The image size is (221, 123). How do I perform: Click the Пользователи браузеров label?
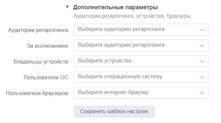pyautogui.click(x=37, y=93)
